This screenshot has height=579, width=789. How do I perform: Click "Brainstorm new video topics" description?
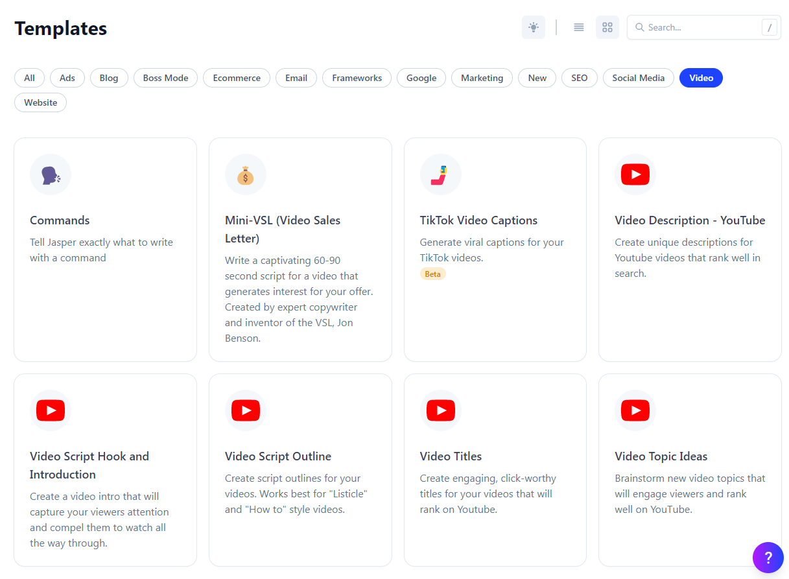[x=690, y=494]
